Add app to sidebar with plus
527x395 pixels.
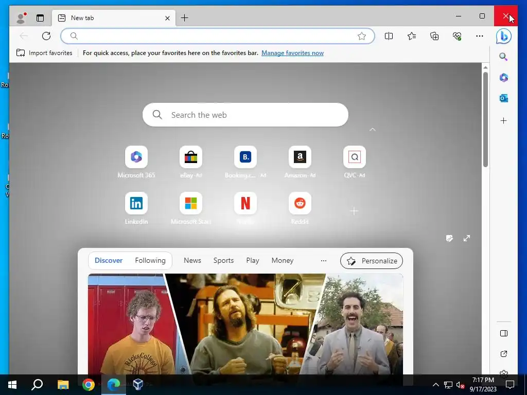coord(503,120)
